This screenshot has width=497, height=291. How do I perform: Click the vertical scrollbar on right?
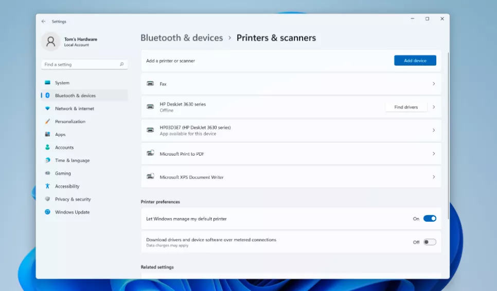click(448, 136)
